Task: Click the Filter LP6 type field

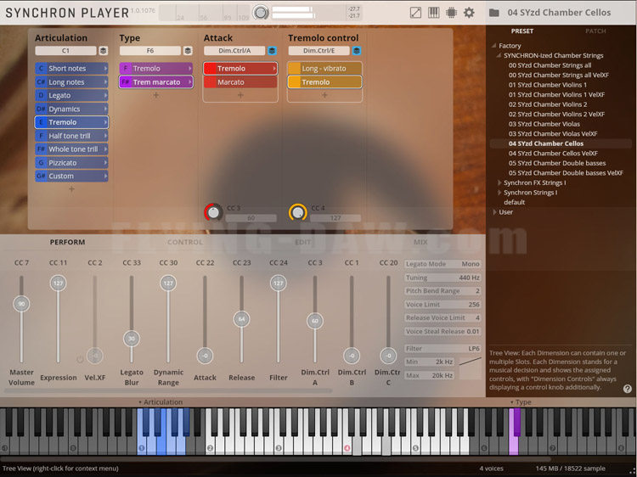Action: 443,348
